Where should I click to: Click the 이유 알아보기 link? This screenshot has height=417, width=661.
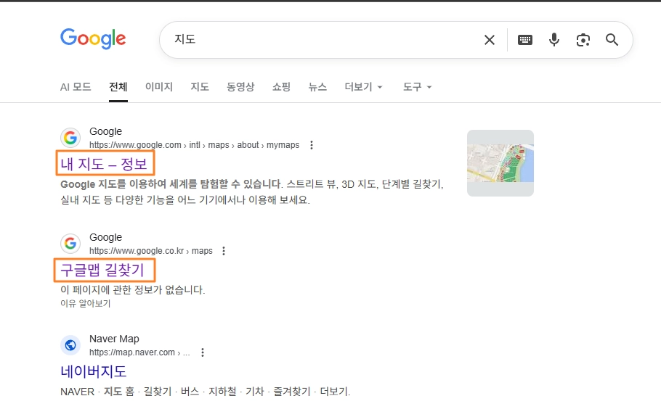point(86,303)
